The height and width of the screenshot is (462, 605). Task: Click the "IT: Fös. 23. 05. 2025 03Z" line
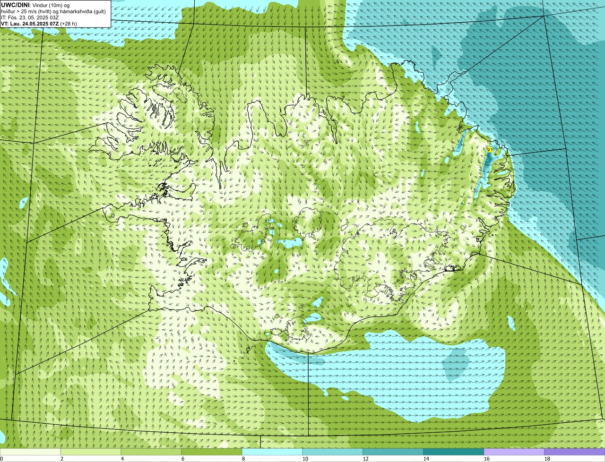coord(30,17)
